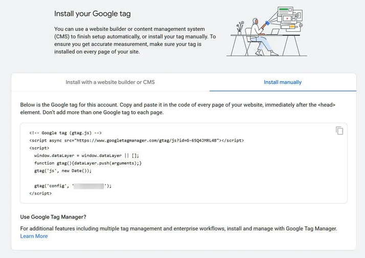Image resolution: width=365 pixels, height=258 pixels.
Task: Click the closing </script> tag line
Action: pos(40,193)
